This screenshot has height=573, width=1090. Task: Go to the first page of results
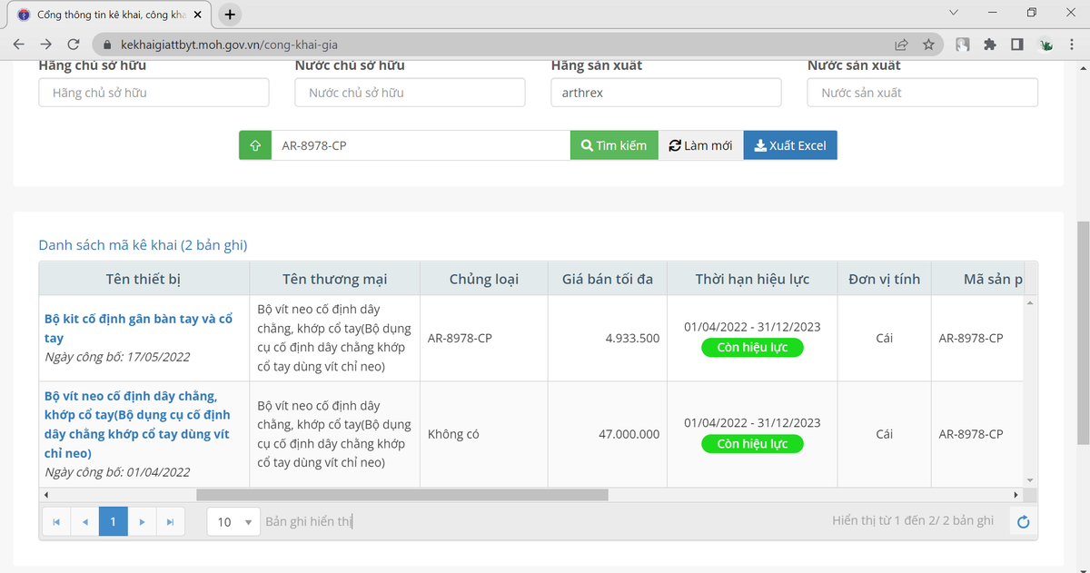pyautogui.click(x=56, y=522)
